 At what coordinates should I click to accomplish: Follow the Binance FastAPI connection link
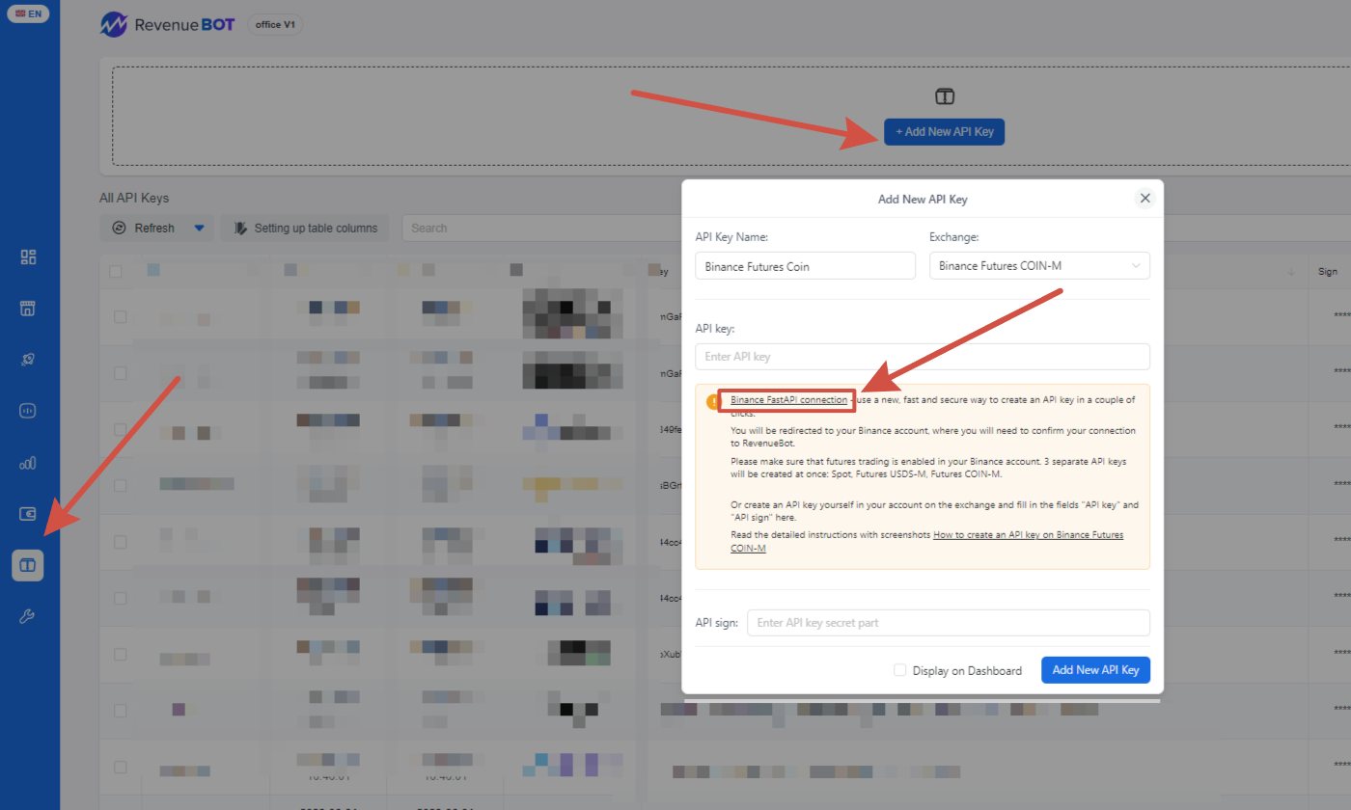(x=788, y=399)
